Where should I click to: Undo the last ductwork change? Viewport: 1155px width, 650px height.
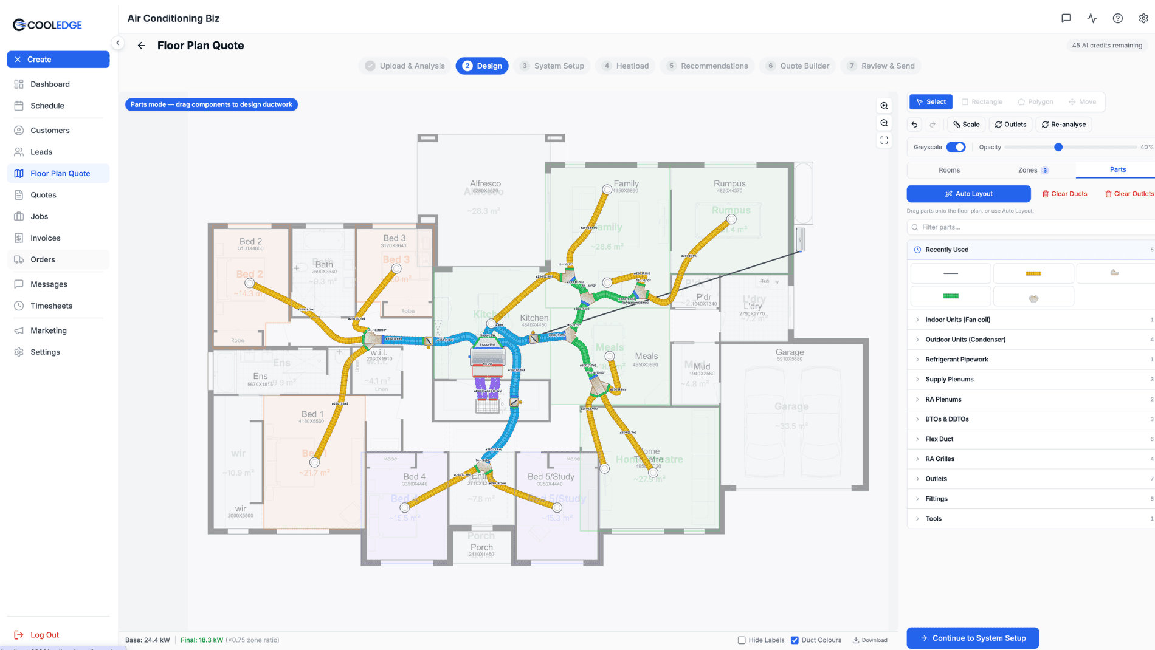[914, 124]
